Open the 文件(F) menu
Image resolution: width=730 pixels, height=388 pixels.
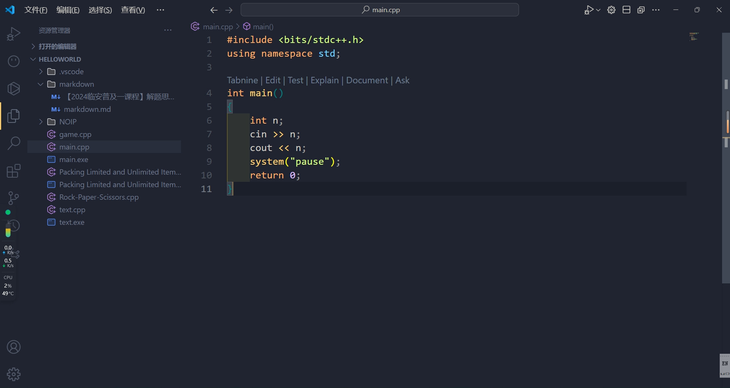(x=36, y=10)
